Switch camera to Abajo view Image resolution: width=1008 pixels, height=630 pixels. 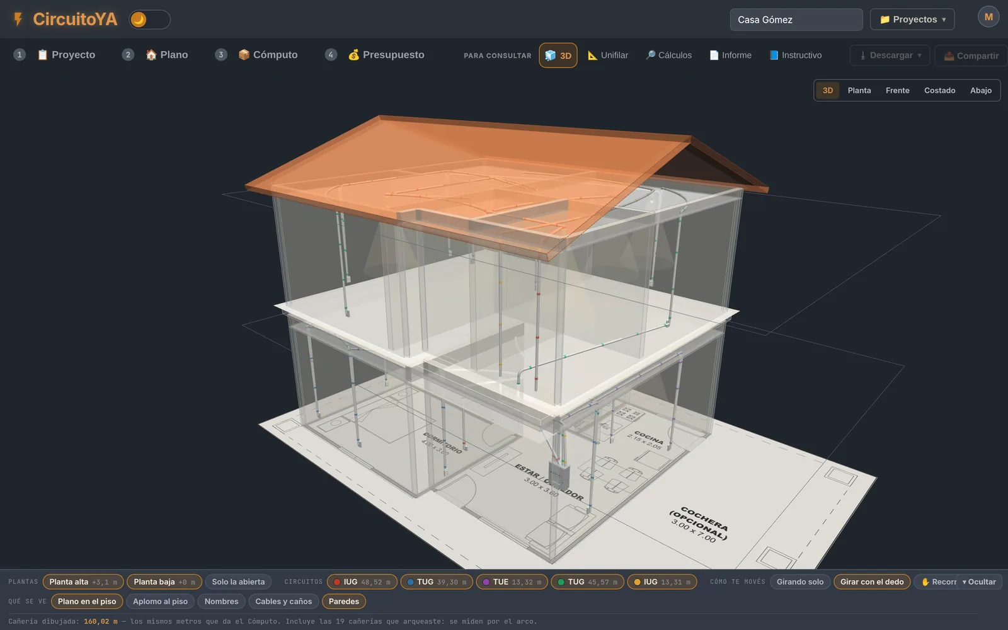point(981,90)
